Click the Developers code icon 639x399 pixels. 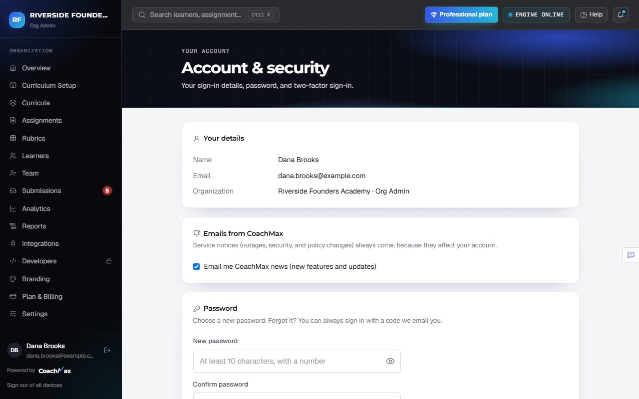tap(13, 261)
